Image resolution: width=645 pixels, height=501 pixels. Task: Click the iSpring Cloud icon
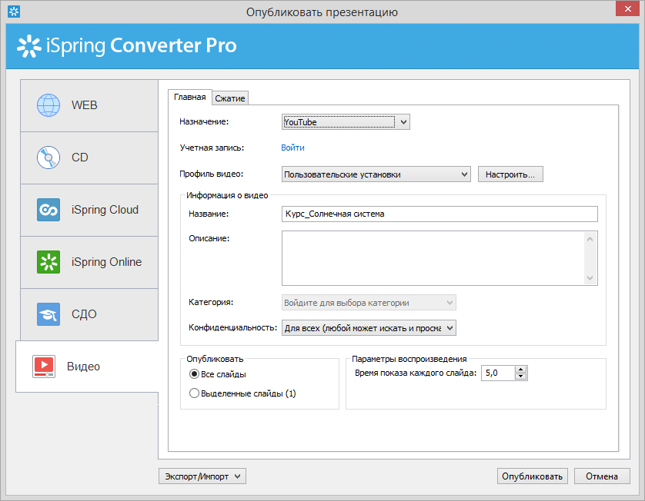(x=48, y=210)
